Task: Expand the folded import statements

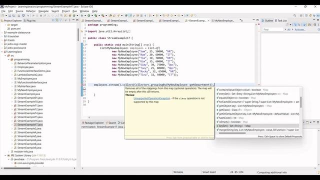Action: (x=86, y=31)
